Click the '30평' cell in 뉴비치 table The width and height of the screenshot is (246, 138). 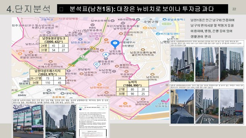pos(121,94)
